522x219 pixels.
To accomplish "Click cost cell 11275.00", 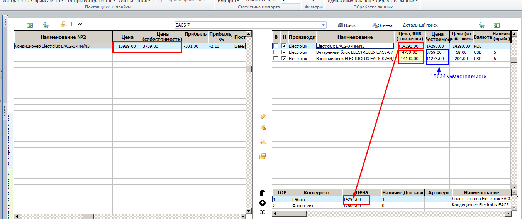I will pyautogui.click(x=438, y=59).
